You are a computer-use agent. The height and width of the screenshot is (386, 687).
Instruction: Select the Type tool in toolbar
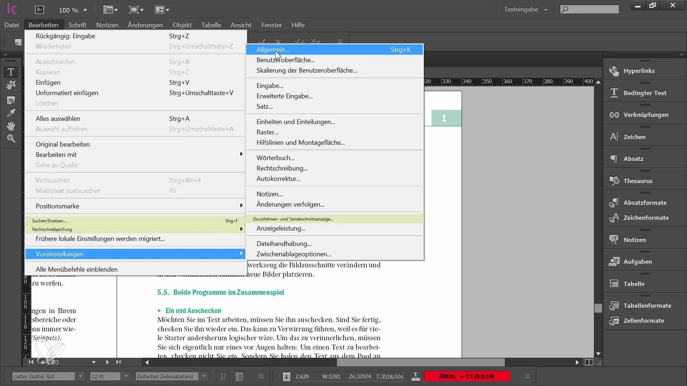pyautogui.click(x=11, y=71)
